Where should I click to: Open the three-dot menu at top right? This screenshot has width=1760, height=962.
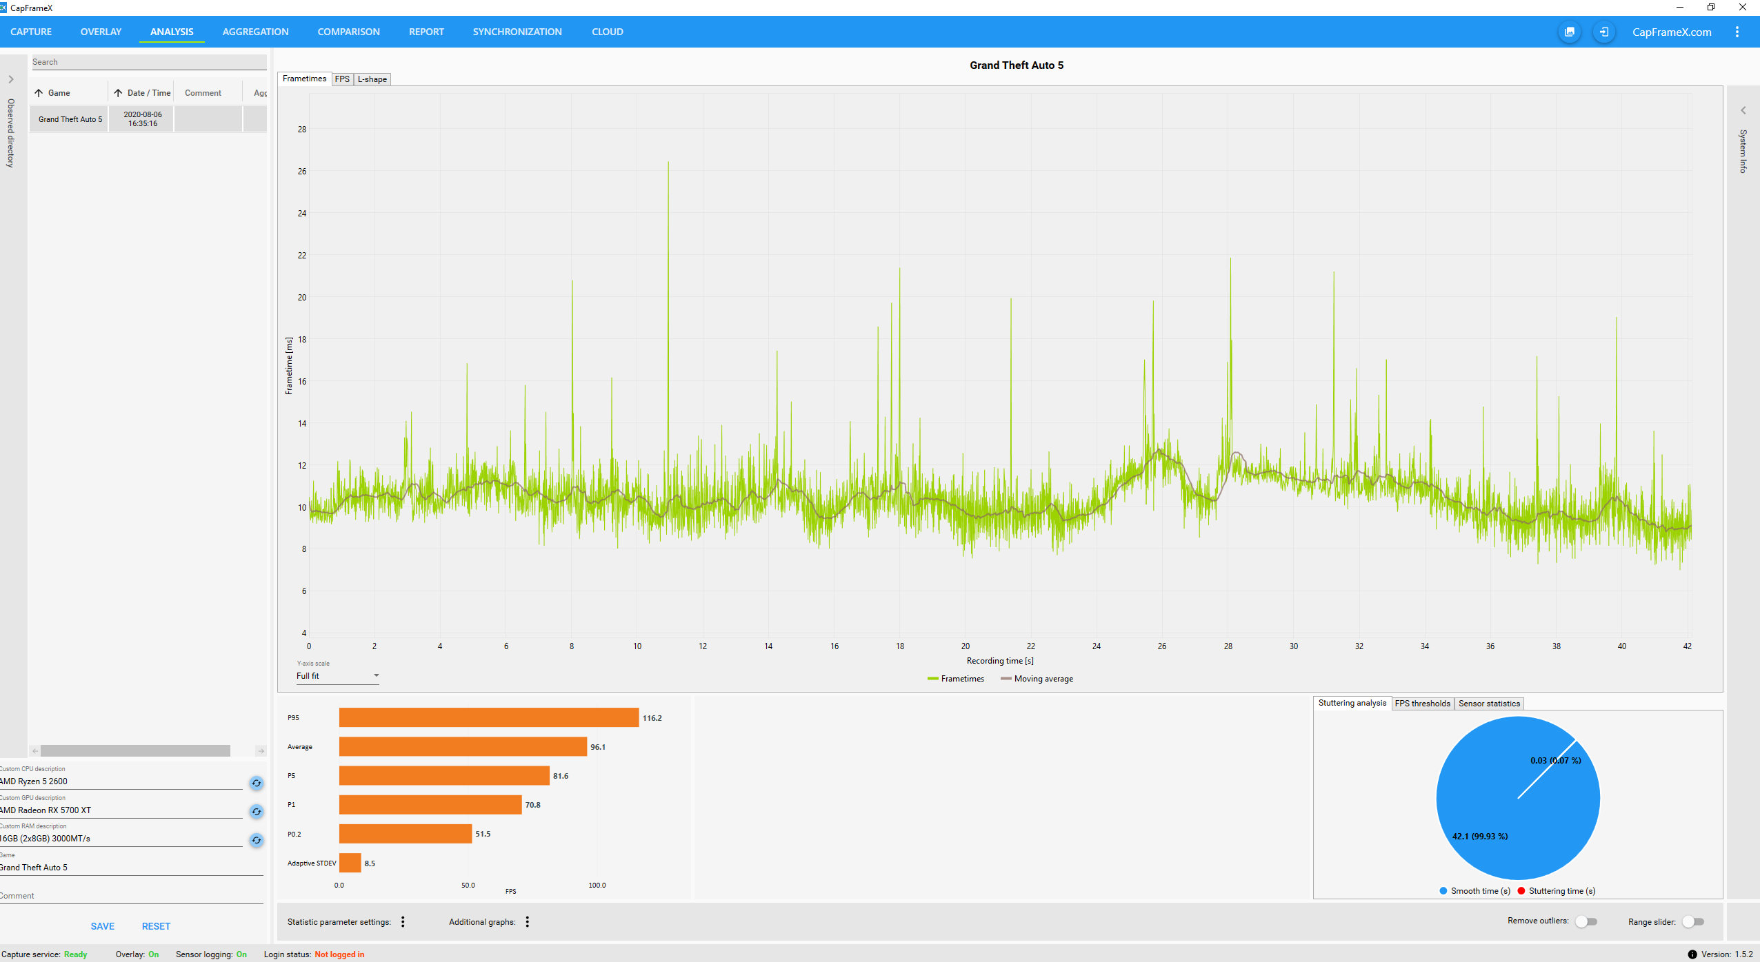tap(1737, 32)
